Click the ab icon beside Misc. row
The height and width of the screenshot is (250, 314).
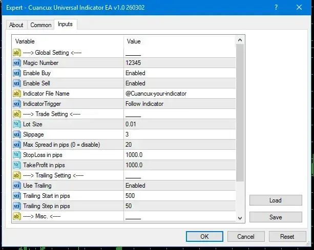pos(16,216)
